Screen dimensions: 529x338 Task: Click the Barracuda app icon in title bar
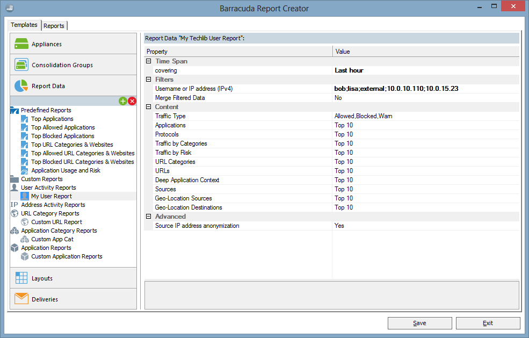tap(10, 8)
